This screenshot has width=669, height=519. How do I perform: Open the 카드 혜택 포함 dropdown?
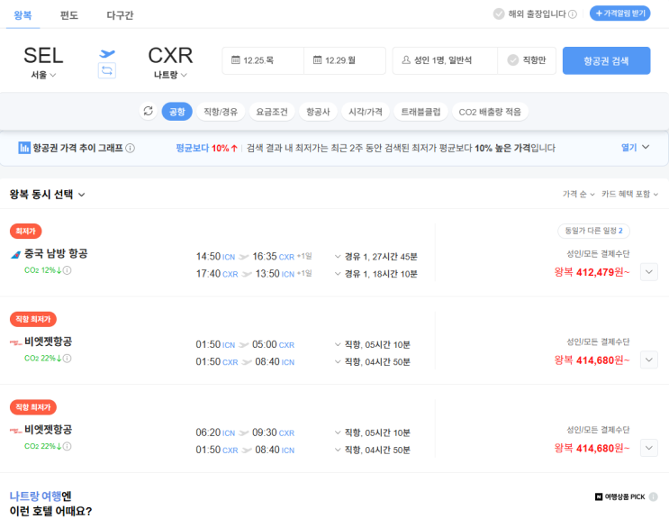tap(629, 195)
